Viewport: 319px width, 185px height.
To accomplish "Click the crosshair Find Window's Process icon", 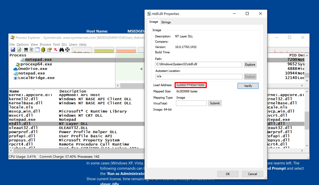I will [x=67, y=49].
